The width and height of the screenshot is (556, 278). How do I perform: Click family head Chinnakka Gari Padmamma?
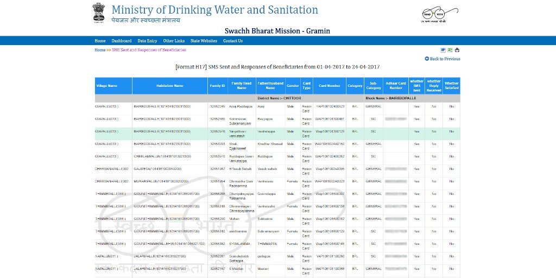[x=241, y=184]
